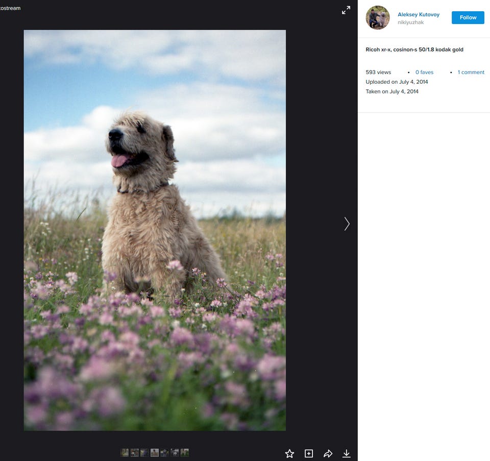Click 'Uploaded on July 4, 2014' text

pyautogui.click(x=397, y=82)
